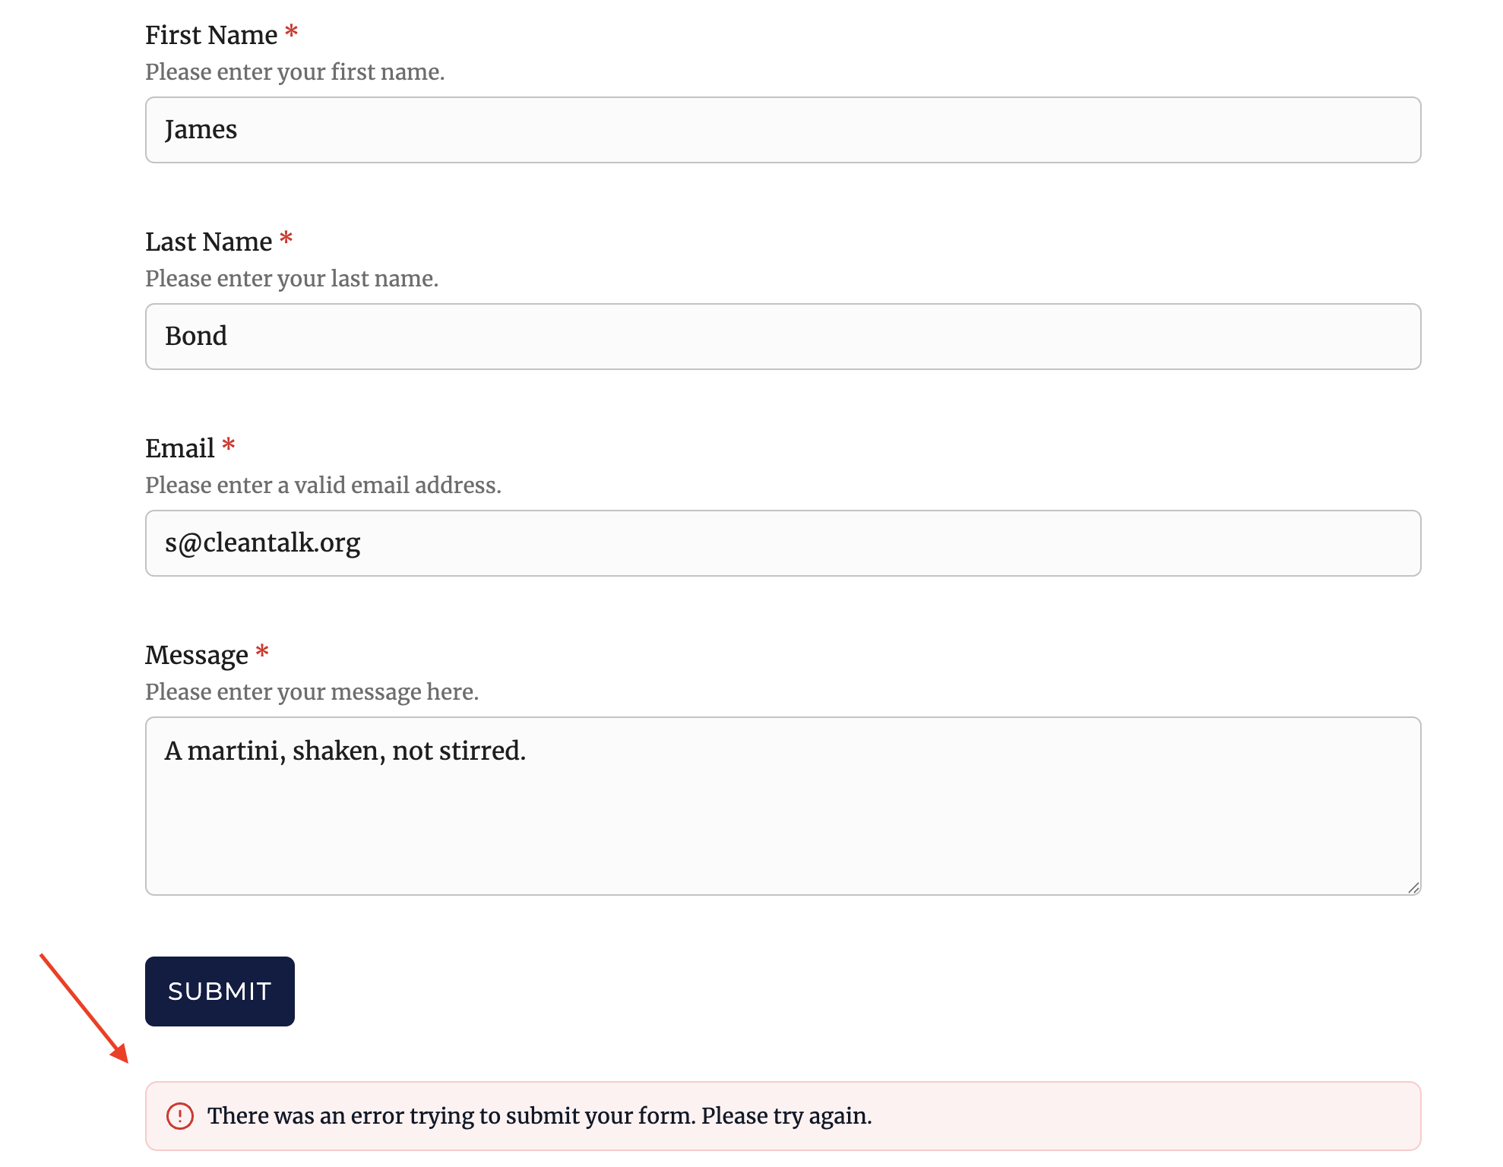Click the form submission error message text
Viewport: 1503px width, 1167px height.
pyautogui.click(x=539, y=1116)
